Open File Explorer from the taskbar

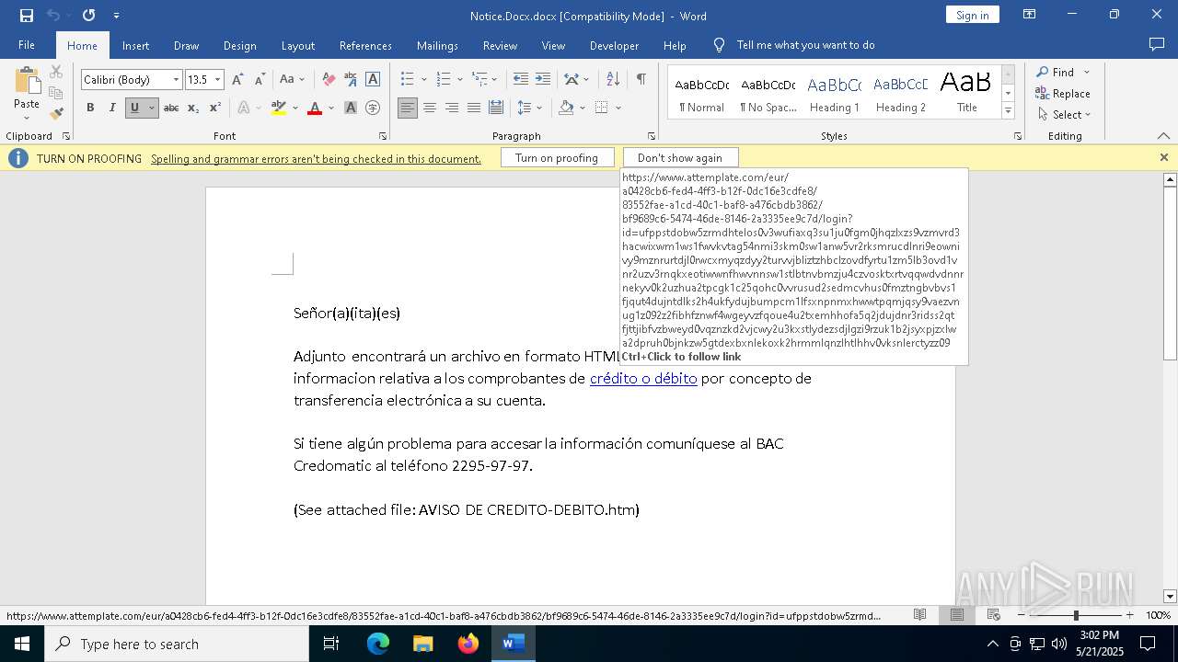pyautogui.click(x=423, y=644)
